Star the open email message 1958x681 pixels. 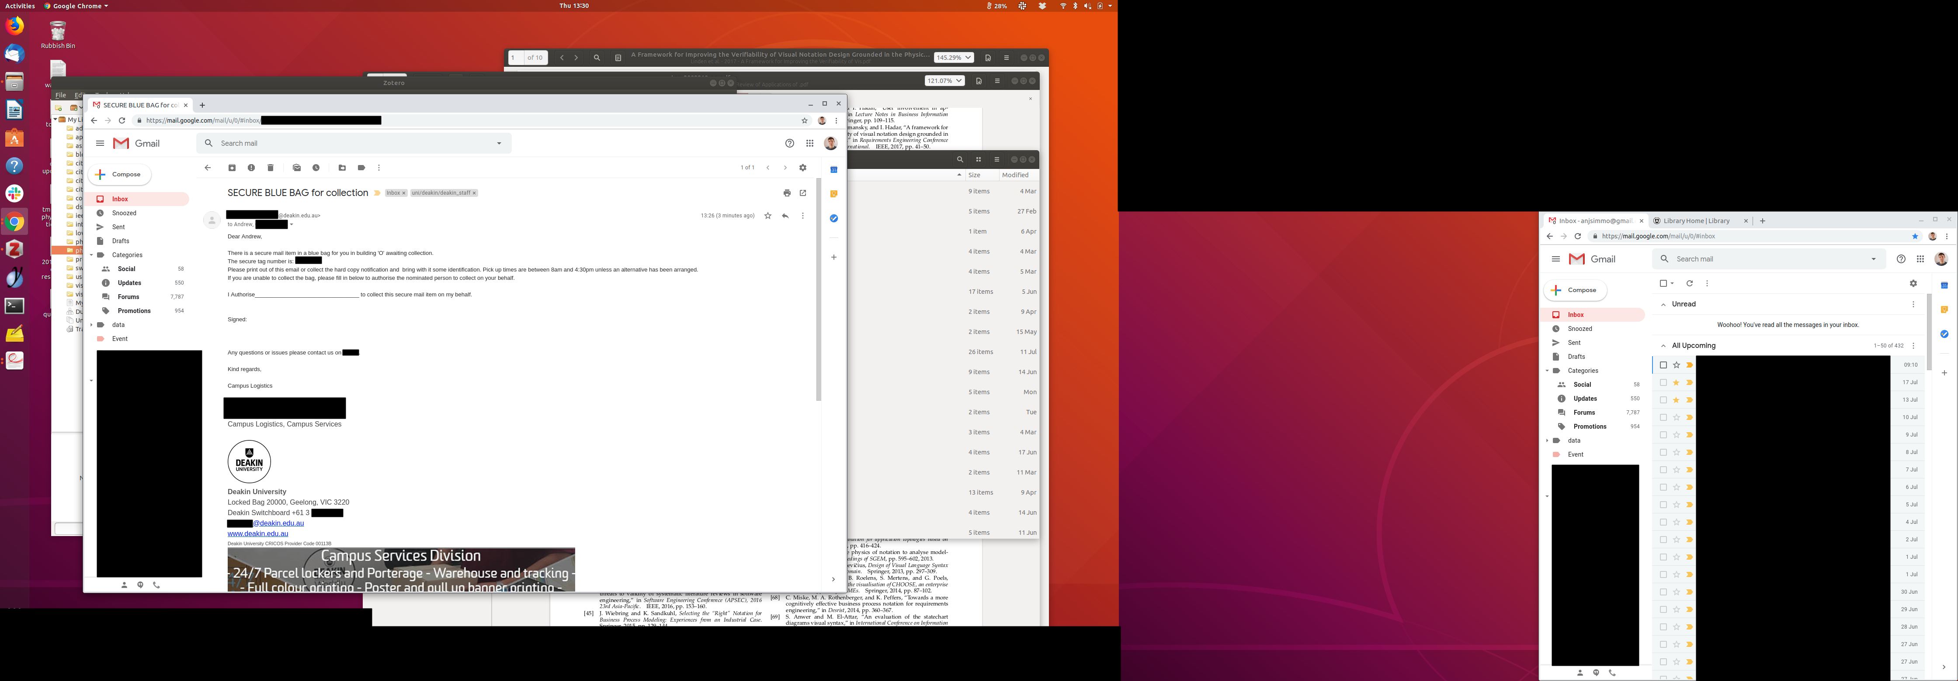(768, 216)
